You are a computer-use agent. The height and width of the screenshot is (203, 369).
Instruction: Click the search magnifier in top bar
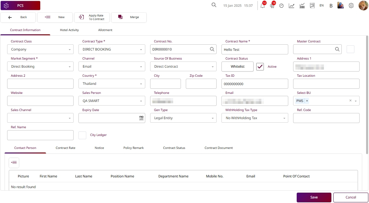(x=214, y=5)
